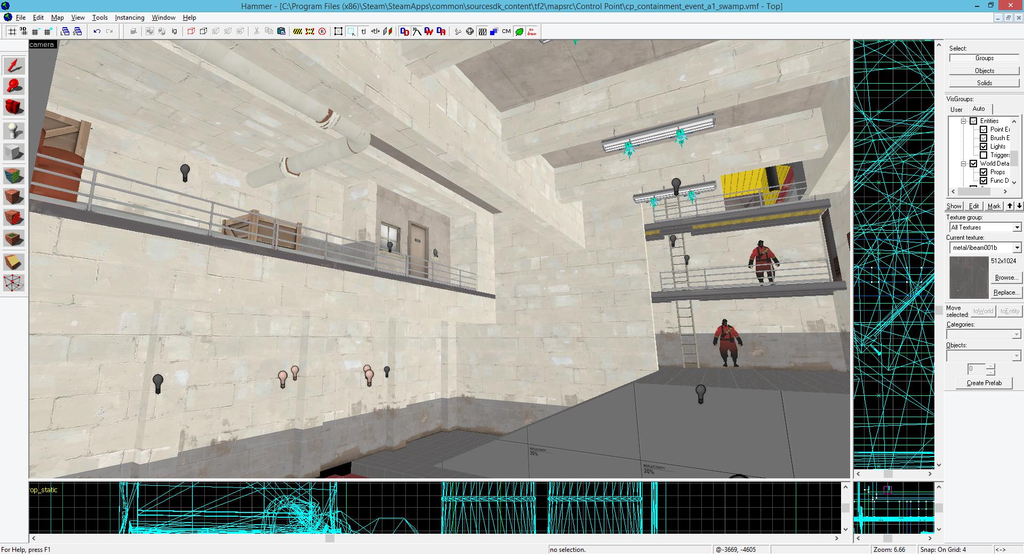Select the Apply Decals tool
Viewport: 1024px width, 554px height.
coord(14,217)
